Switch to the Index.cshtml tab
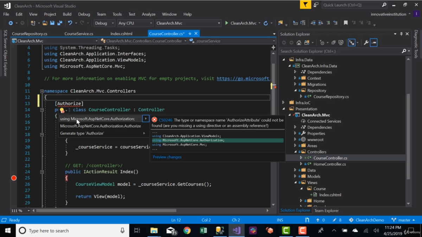Viewport: 422px width, 237px height. (x=121, y=34)
